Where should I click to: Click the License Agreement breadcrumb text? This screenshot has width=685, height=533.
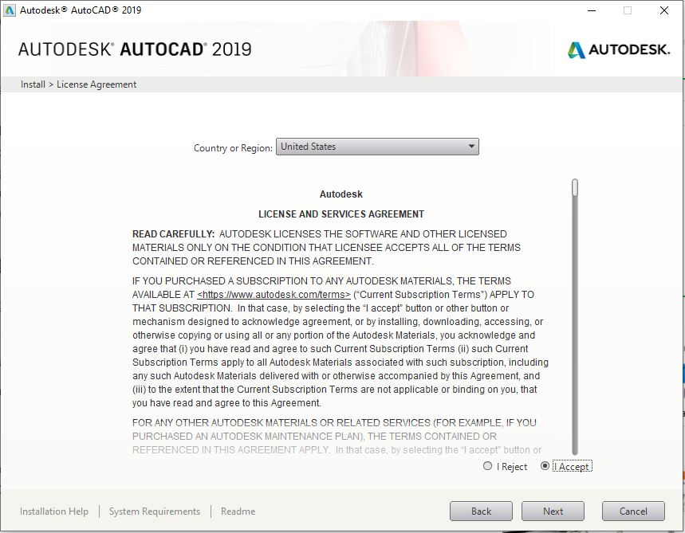(x=96, y=84)
